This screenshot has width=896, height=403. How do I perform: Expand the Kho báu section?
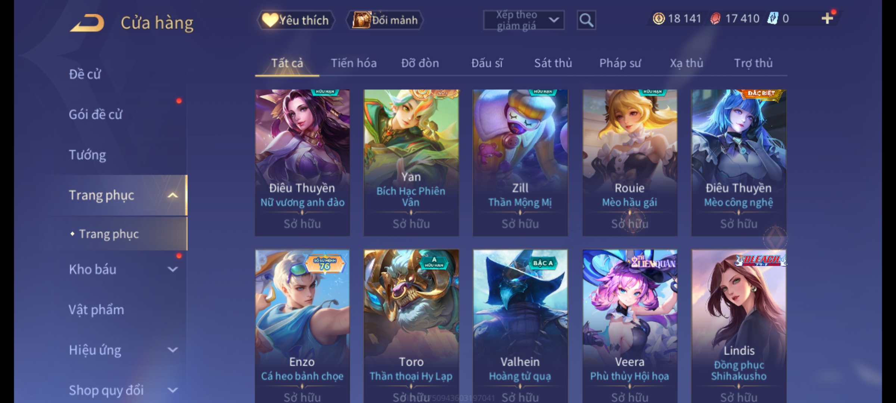pyautogui.click(x=172, y=269)
